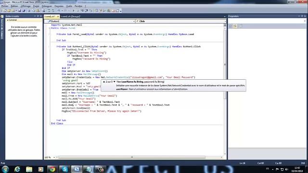Click the Comment selection toolbar icon
This screenshot has height=173, width=308.
point(49,11)
